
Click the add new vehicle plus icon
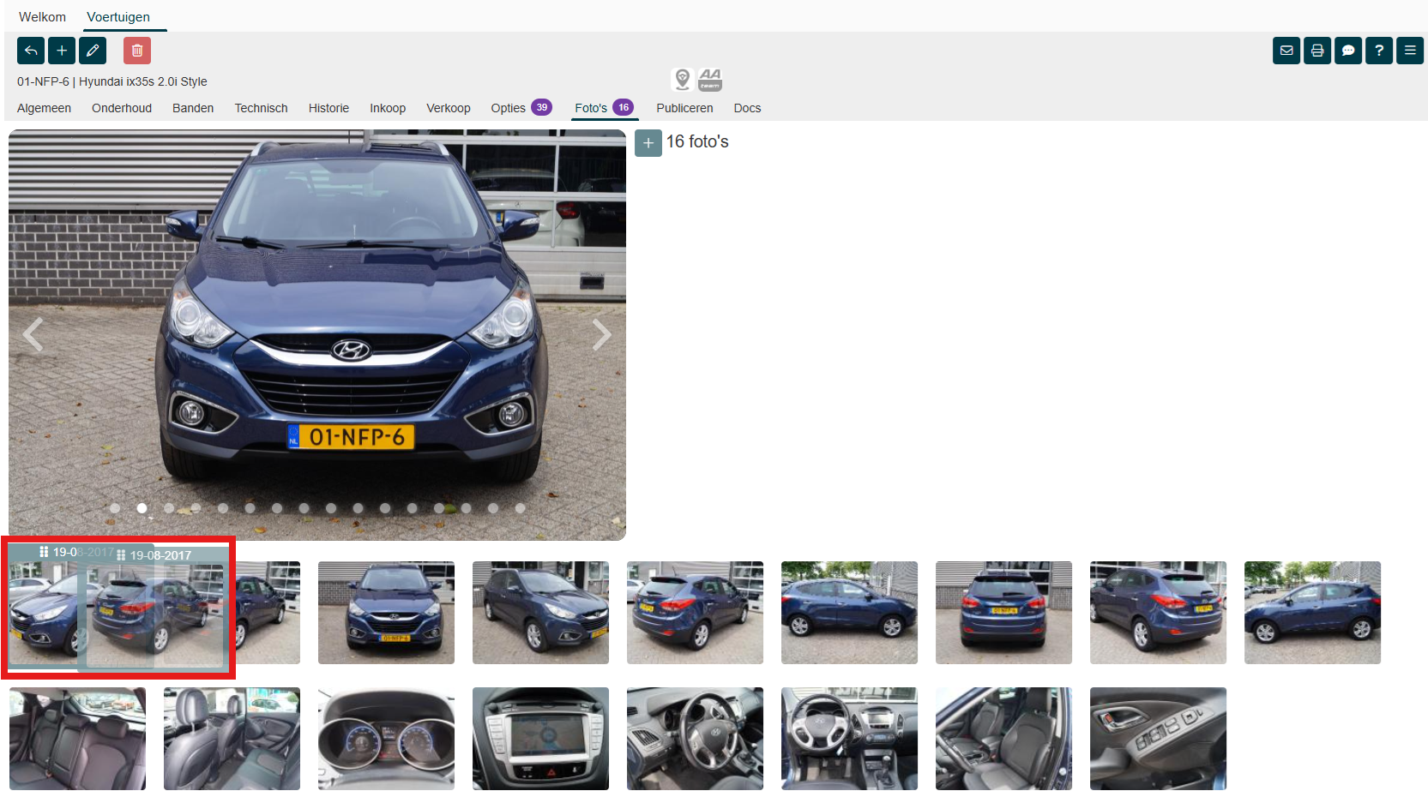pyautogui.click(x=62, y=51)
